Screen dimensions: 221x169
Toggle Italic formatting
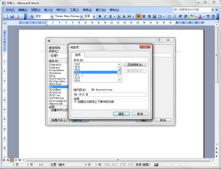coord(105,16)
